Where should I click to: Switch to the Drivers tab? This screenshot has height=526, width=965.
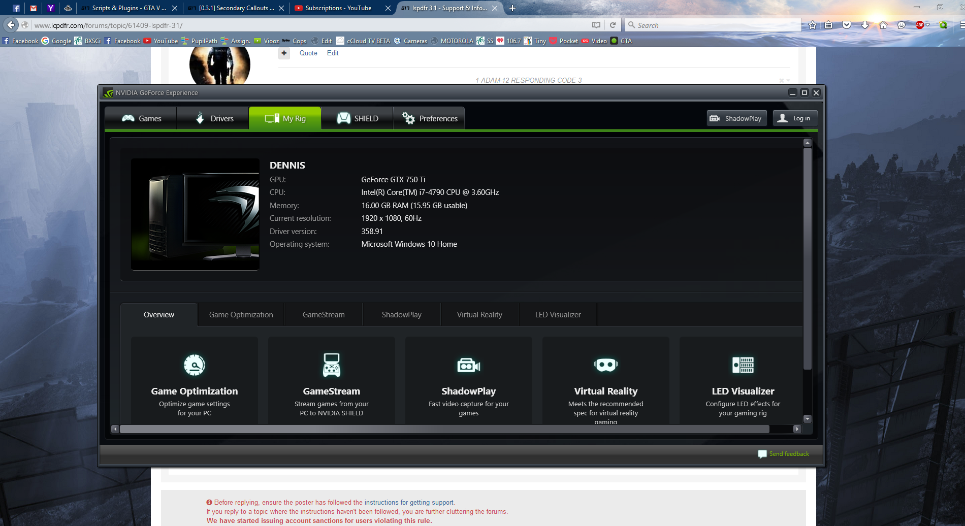tap(213, 118)
